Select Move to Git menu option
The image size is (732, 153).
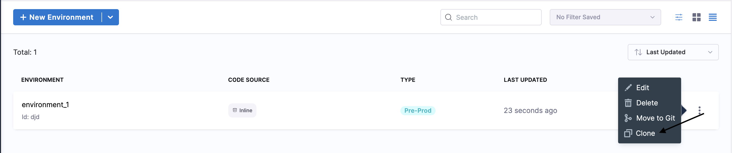click(655, 118)
